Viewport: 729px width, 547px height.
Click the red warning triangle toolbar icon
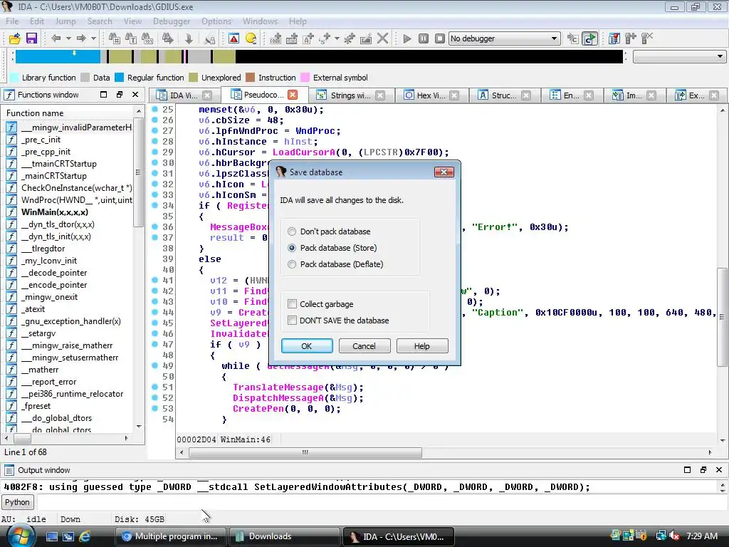(x=234, y=38)
